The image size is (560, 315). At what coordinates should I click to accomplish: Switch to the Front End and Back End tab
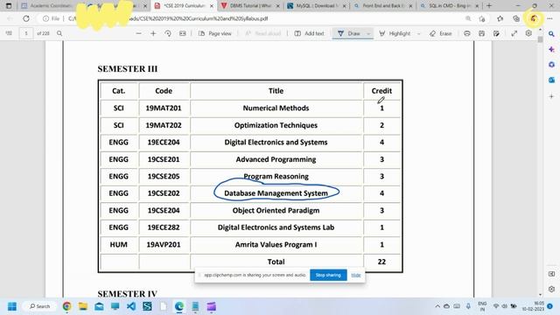pos(383,6)
